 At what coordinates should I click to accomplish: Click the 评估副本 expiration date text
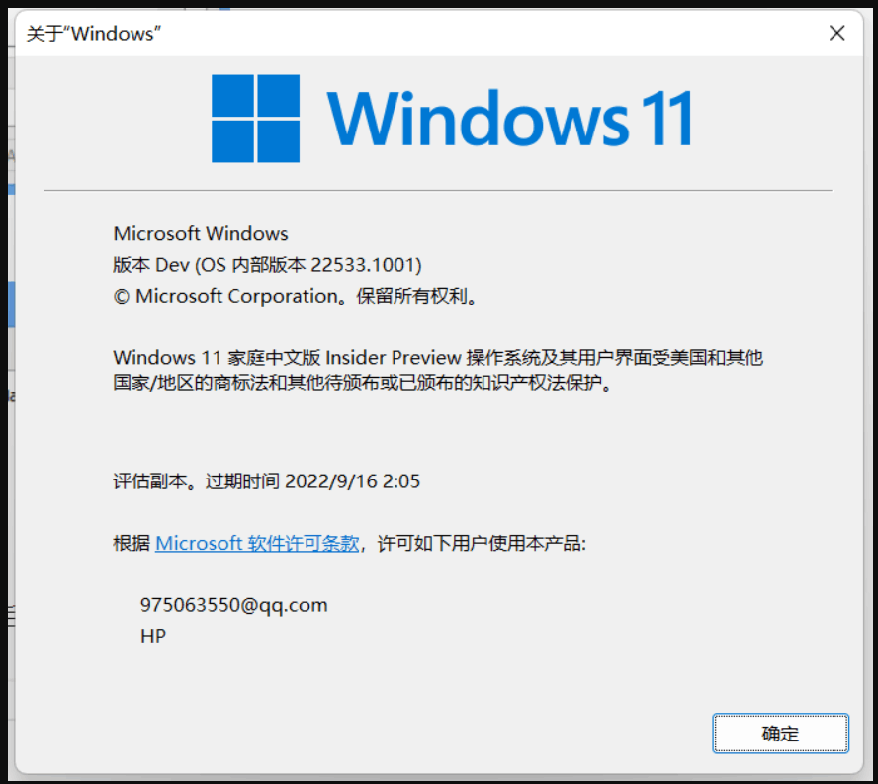point(267,481)
